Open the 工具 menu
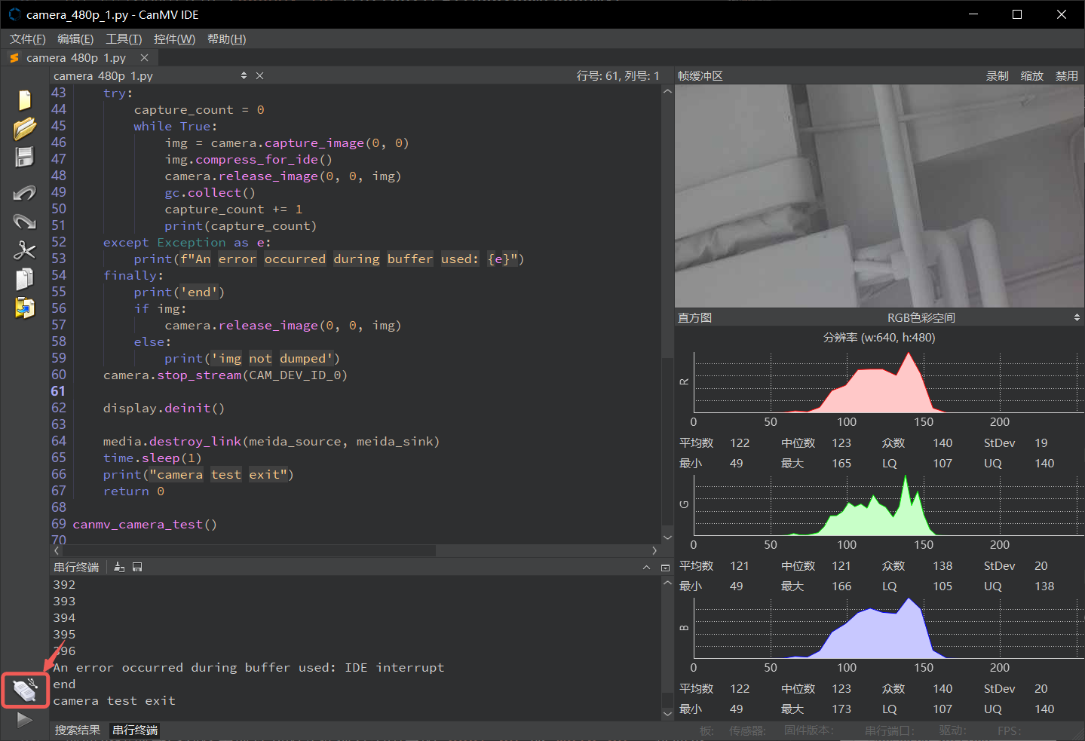The image size is (1085, 741). tap(123, 38)
